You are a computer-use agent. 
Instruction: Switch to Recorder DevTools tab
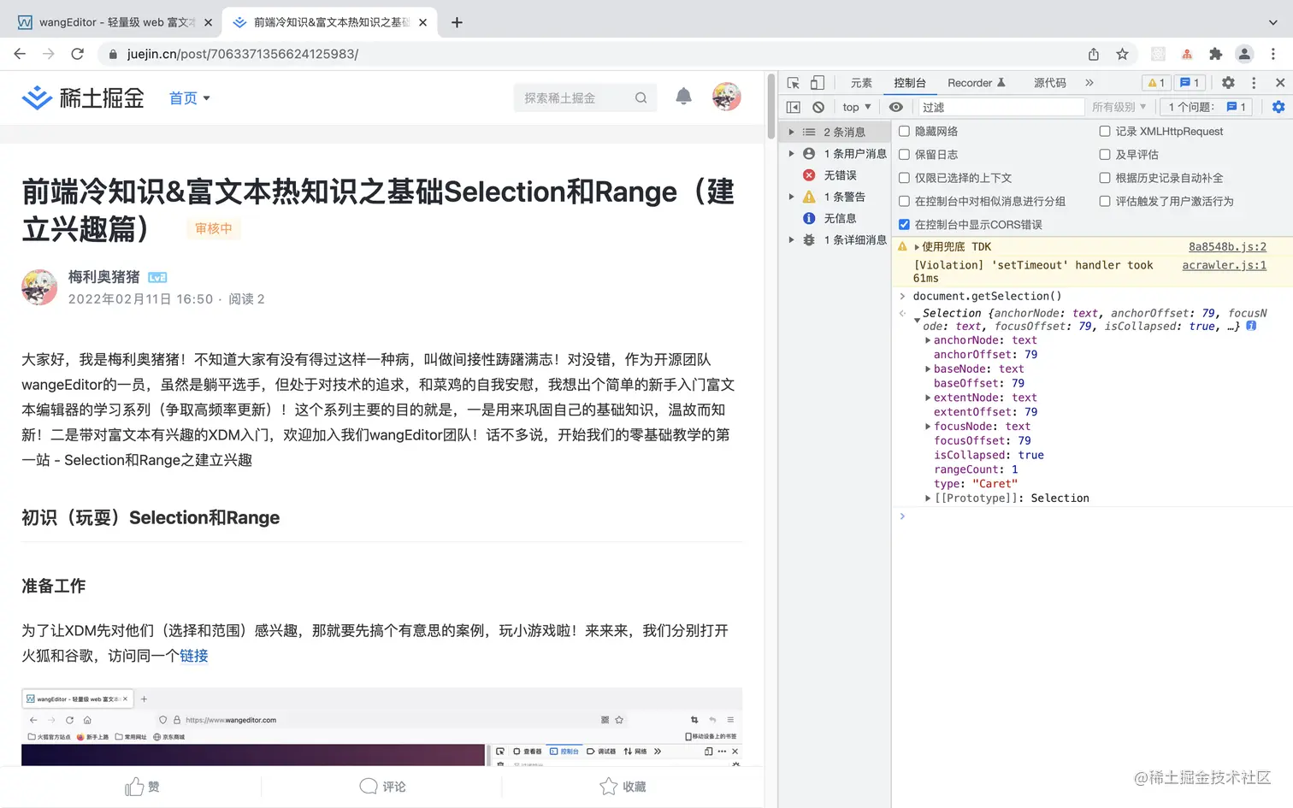pos(977,83)
